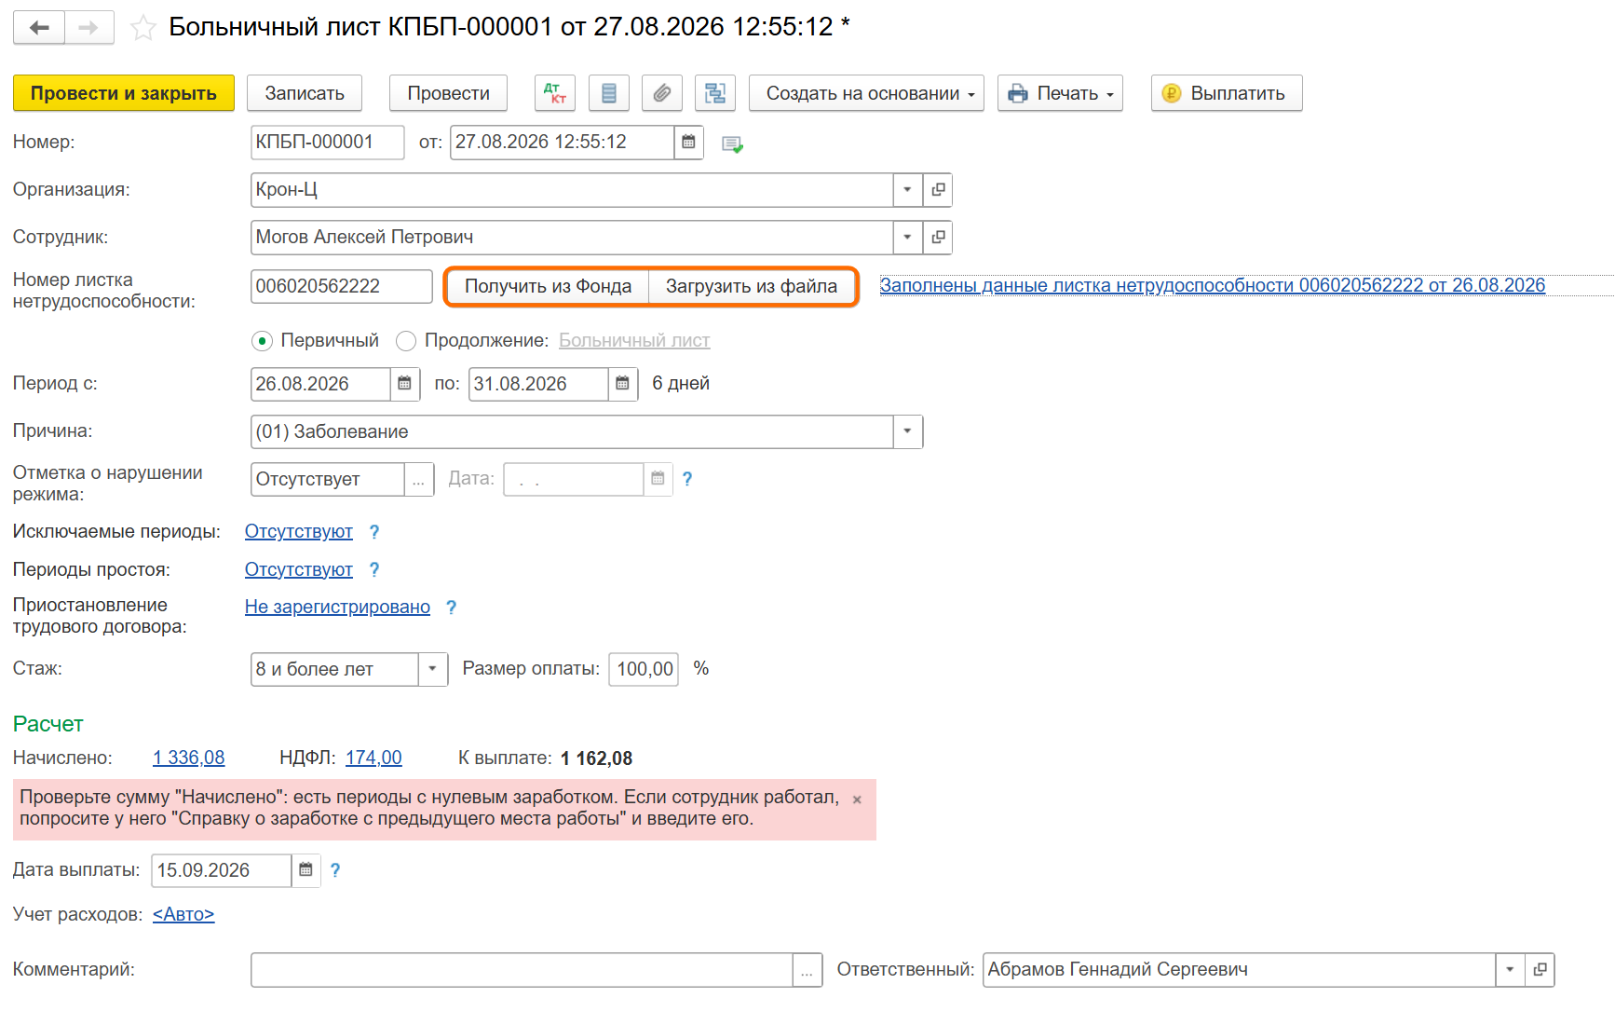Open attached files with paperclip icon
This screenshot has height=1011, width=1615.
(x=662, y=93)
